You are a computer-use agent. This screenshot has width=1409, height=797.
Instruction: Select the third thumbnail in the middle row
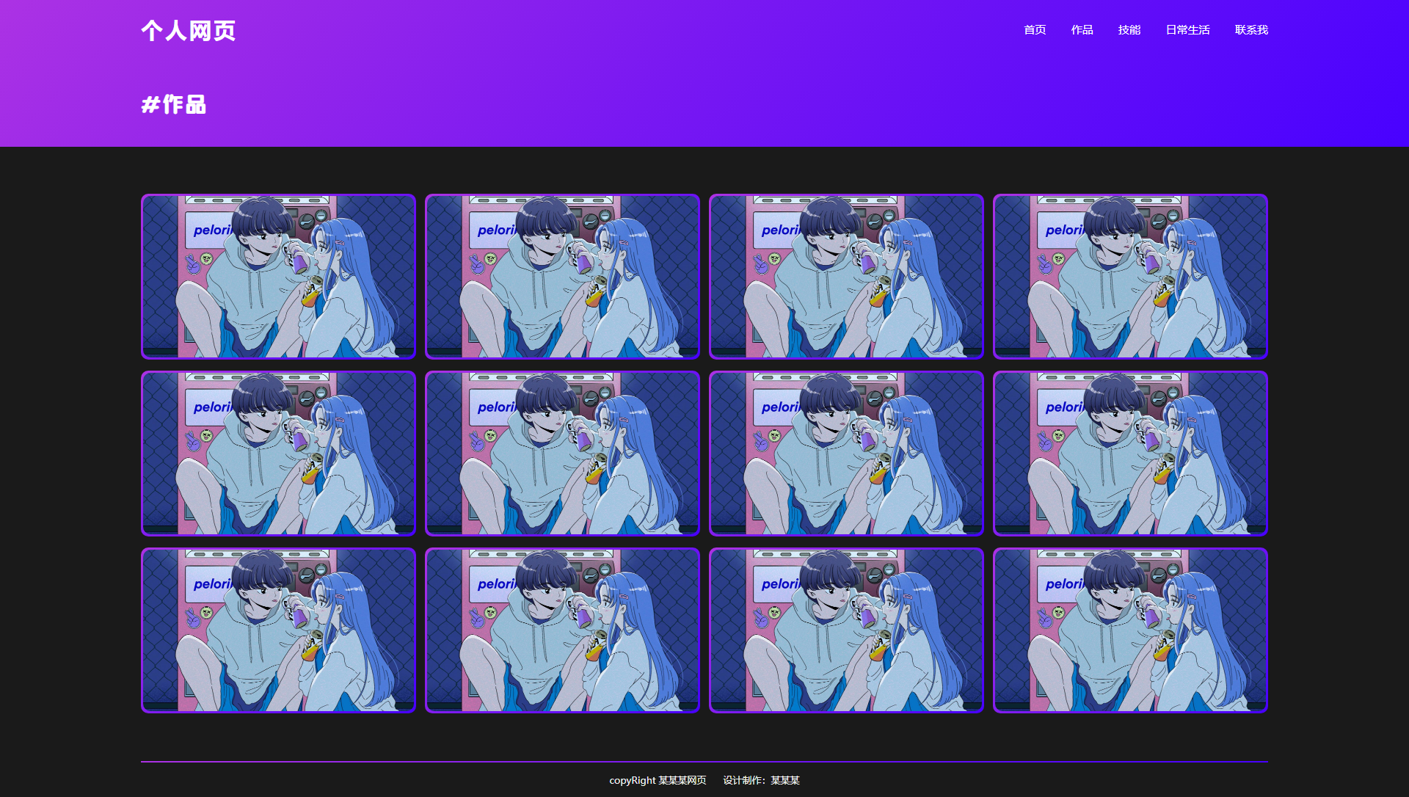click(846, 454)
